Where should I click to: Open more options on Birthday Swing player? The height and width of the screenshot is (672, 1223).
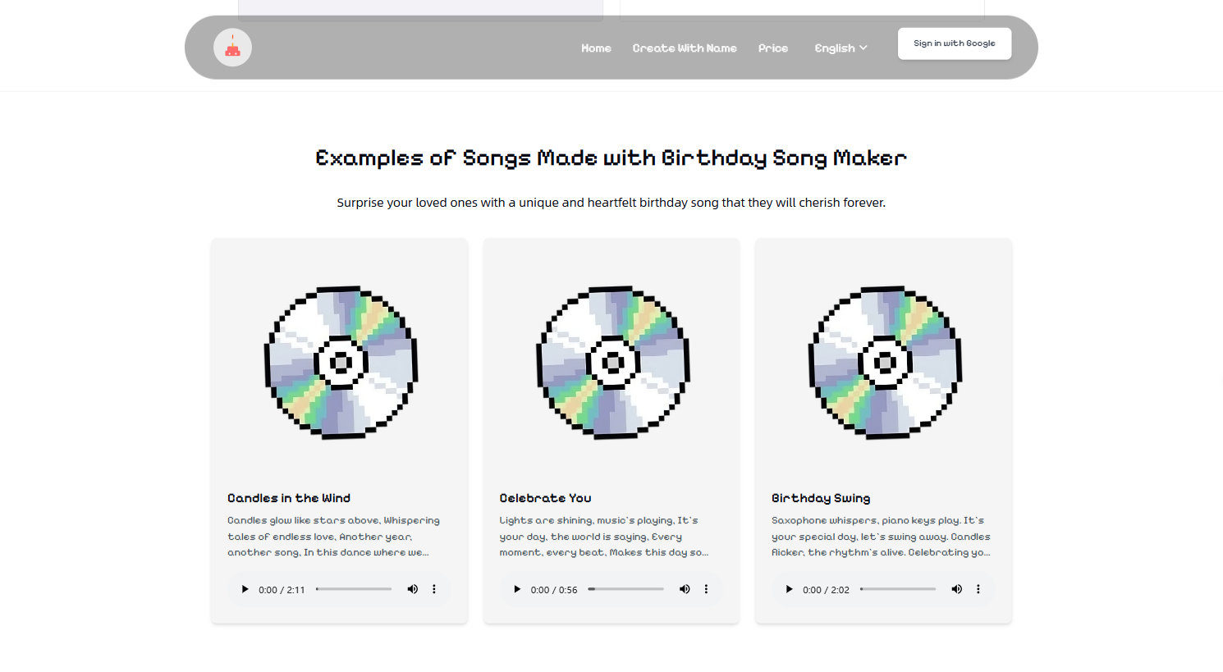(978, 589)
